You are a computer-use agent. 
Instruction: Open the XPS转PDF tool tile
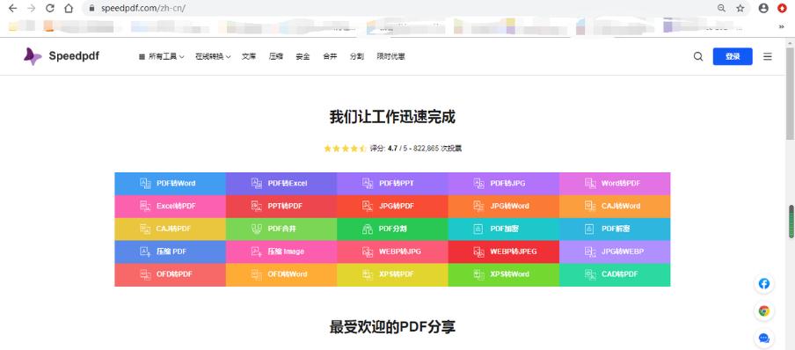pyautogui.click(x=392, y=275)
